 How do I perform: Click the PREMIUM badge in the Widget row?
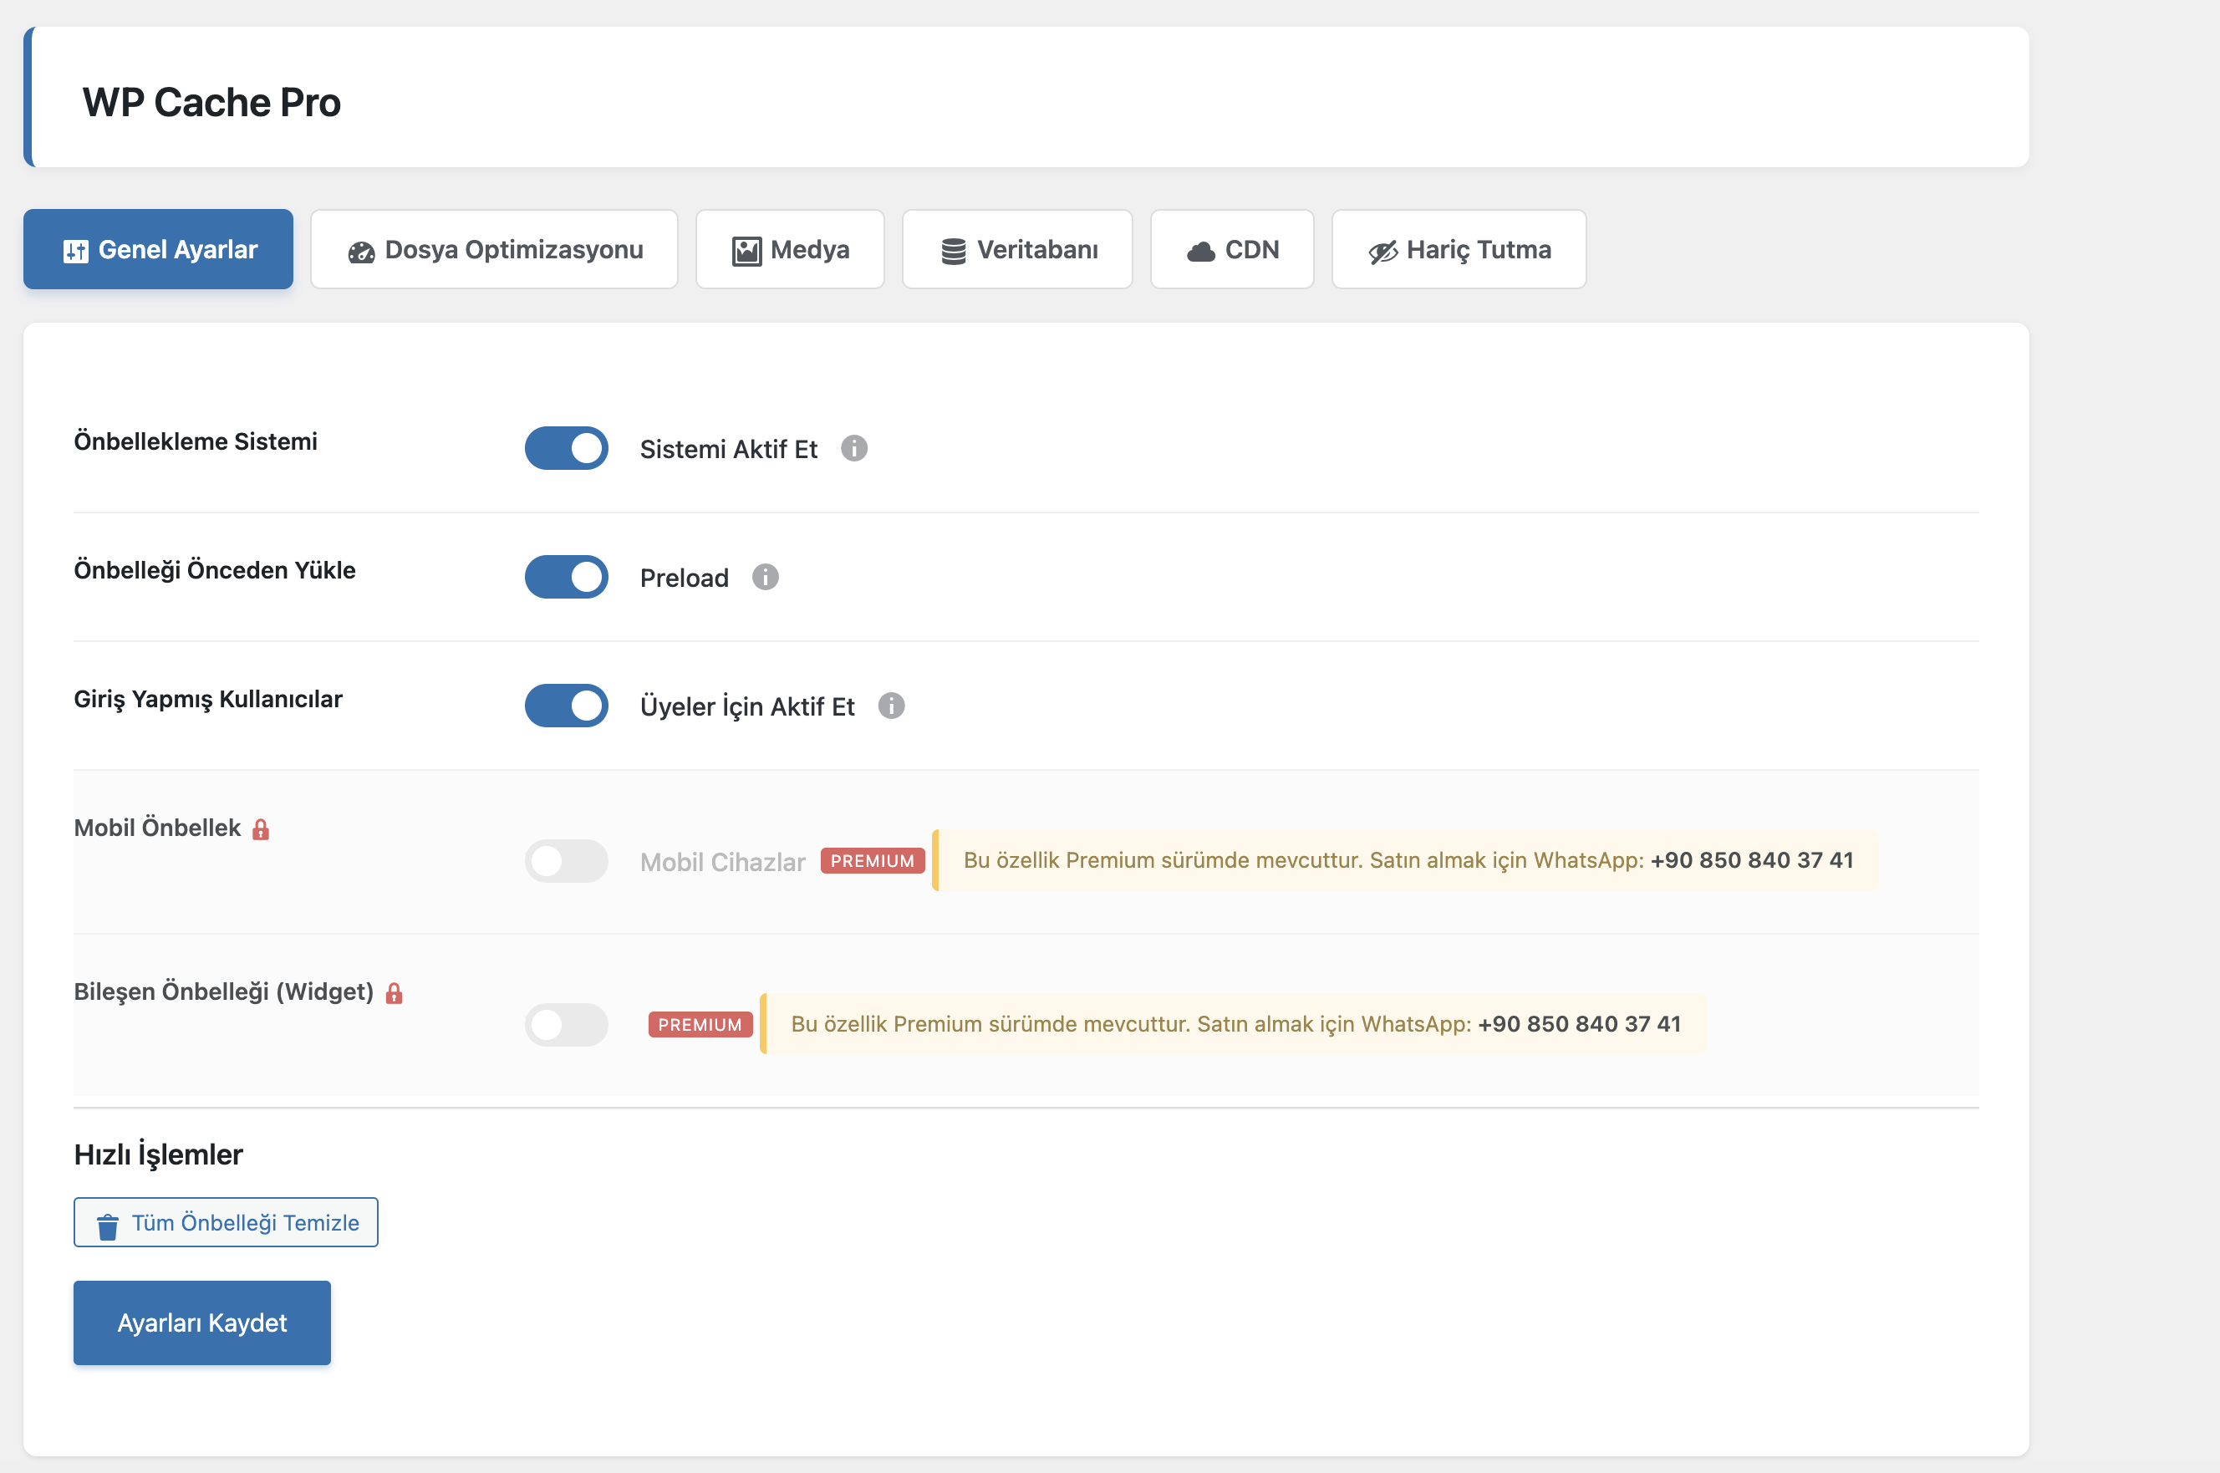coord(700,1025)
